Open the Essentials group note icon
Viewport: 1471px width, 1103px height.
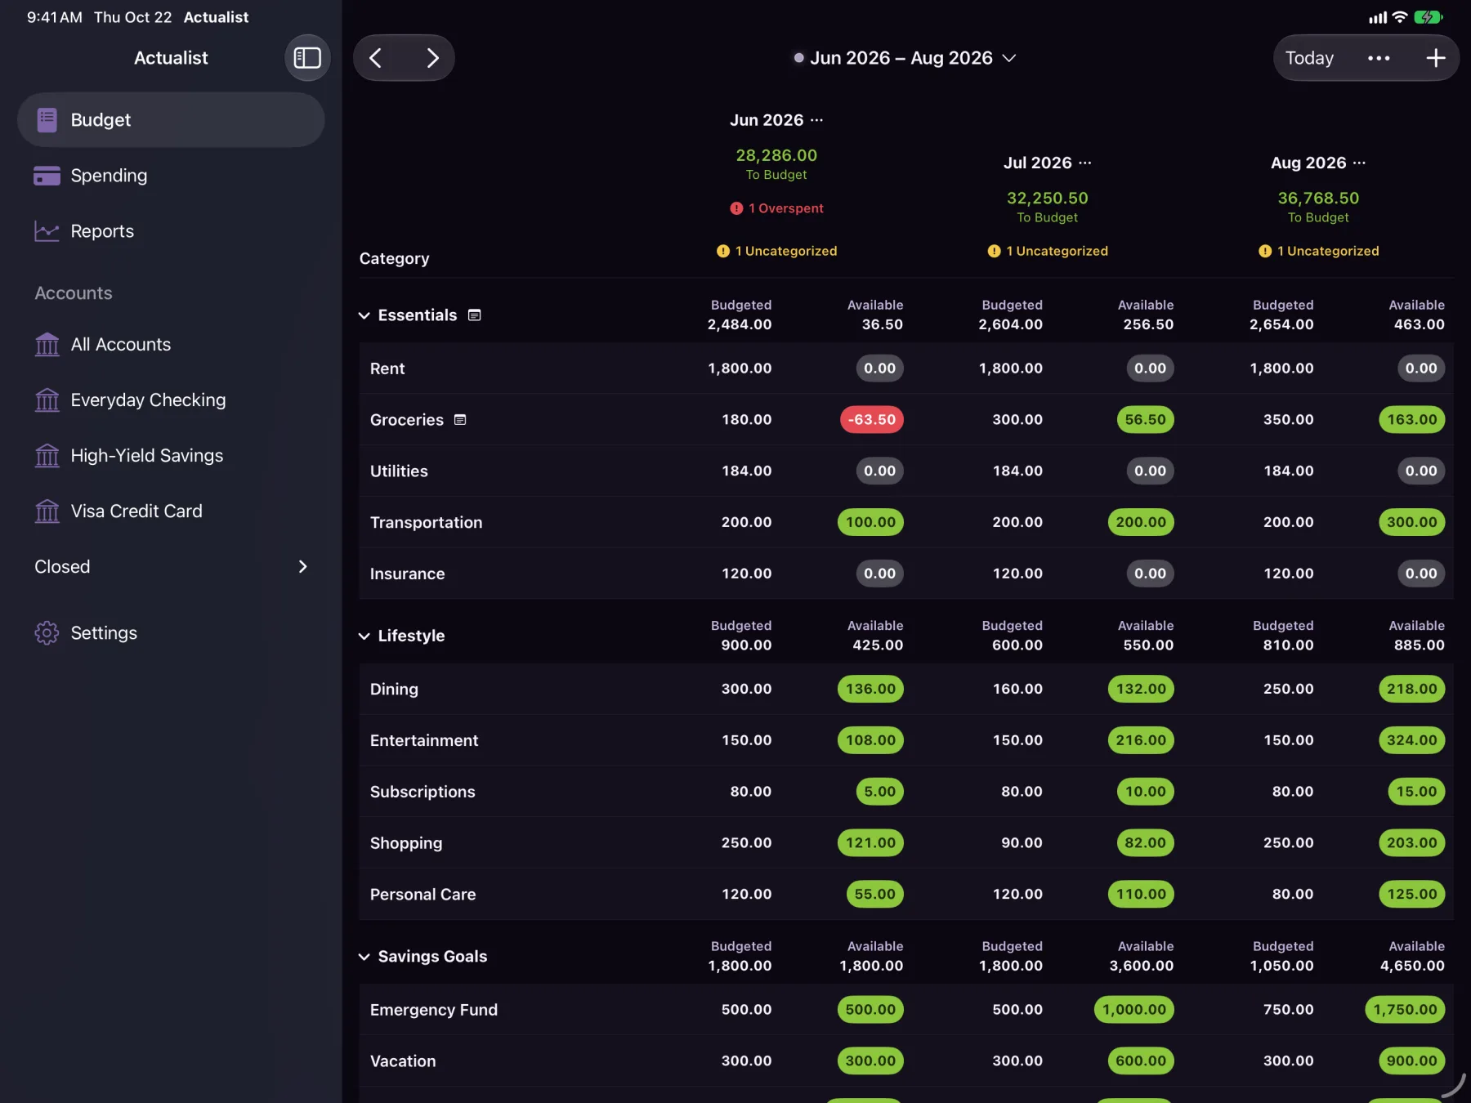pos(474,315)
